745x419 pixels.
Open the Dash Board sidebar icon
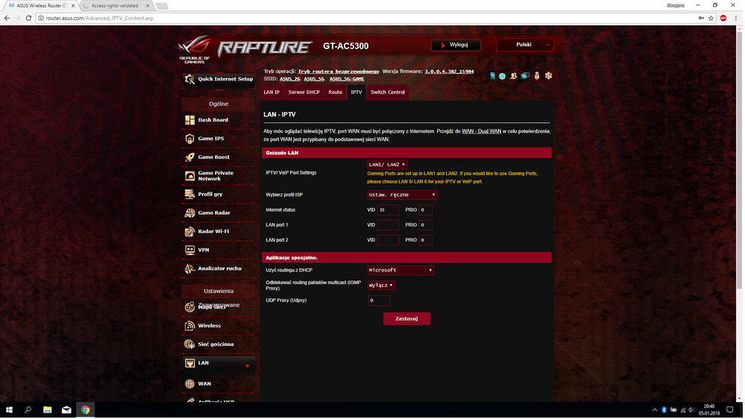coord(190,120)
